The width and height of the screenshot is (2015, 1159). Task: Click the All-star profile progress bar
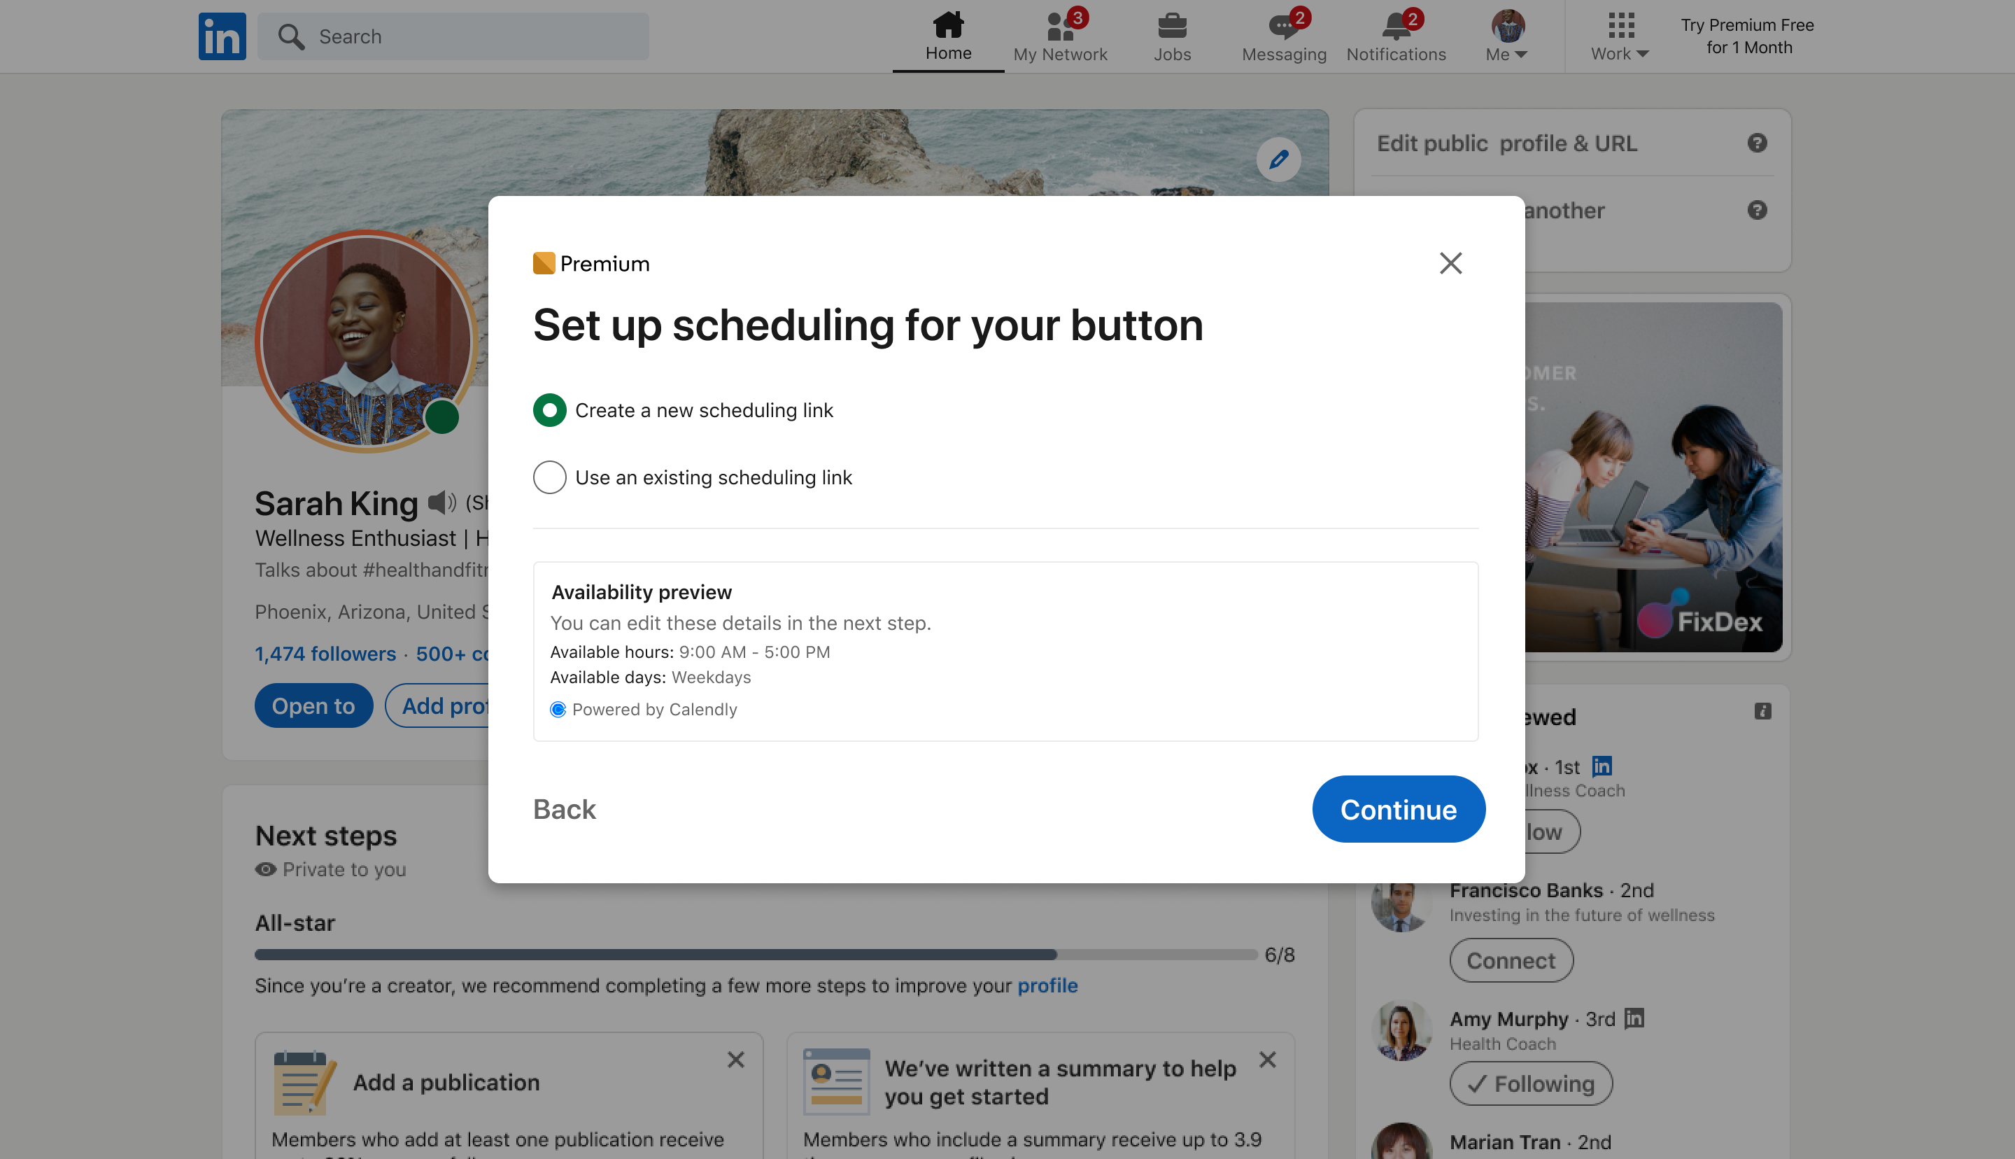point(756,955)
